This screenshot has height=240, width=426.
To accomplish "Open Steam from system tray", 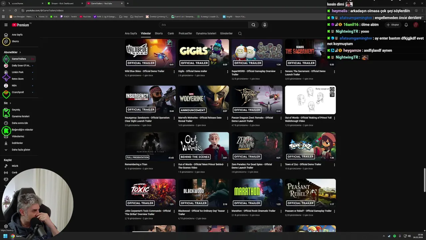I will 389,236.
